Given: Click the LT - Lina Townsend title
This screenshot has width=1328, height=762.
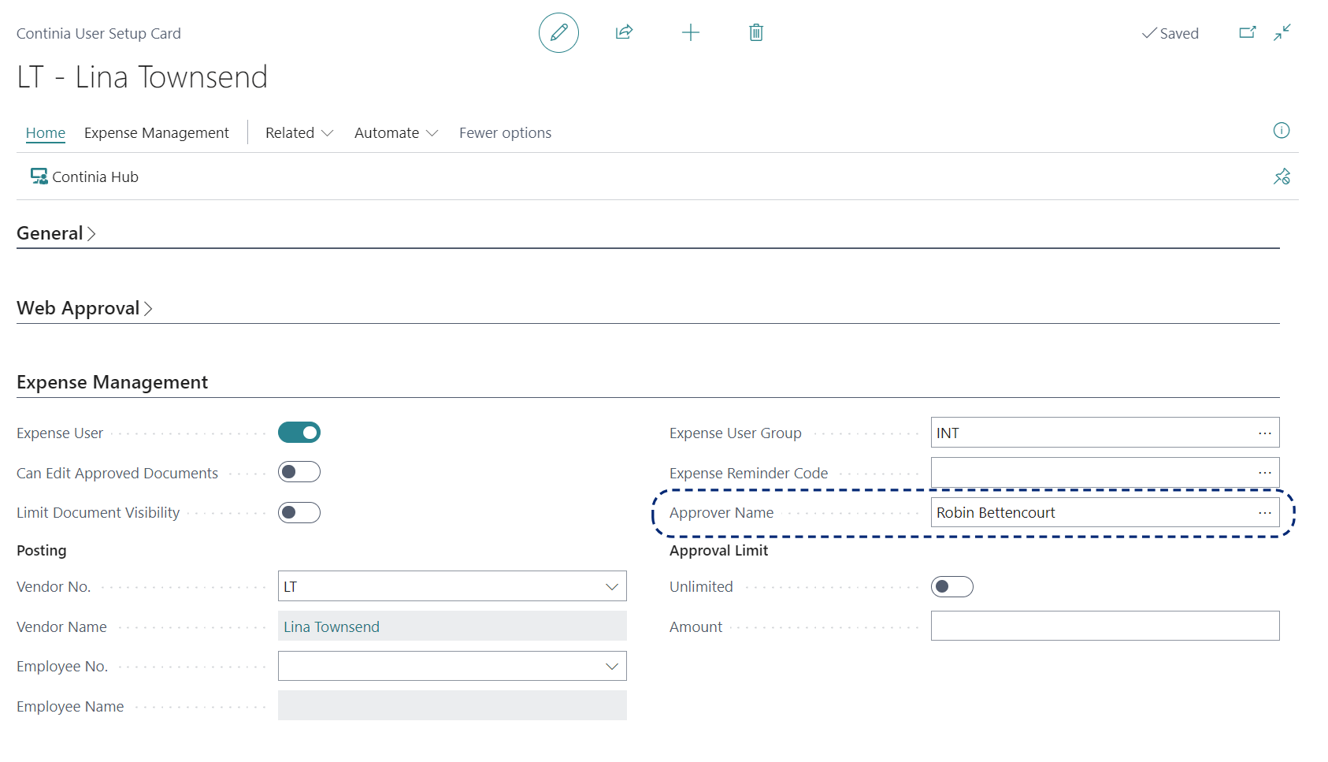Looking at the screenshot, I should pos(142,77).
